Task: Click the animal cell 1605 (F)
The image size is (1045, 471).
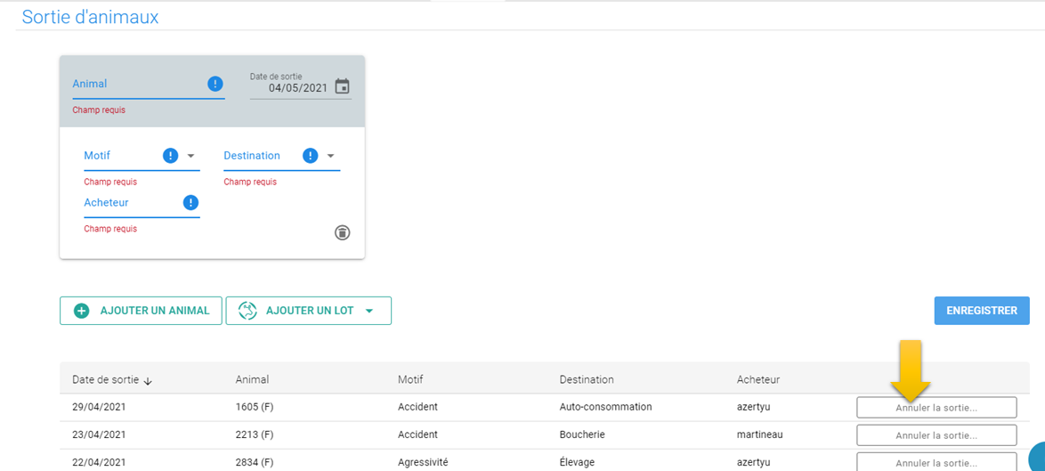Action: point(255,406)
